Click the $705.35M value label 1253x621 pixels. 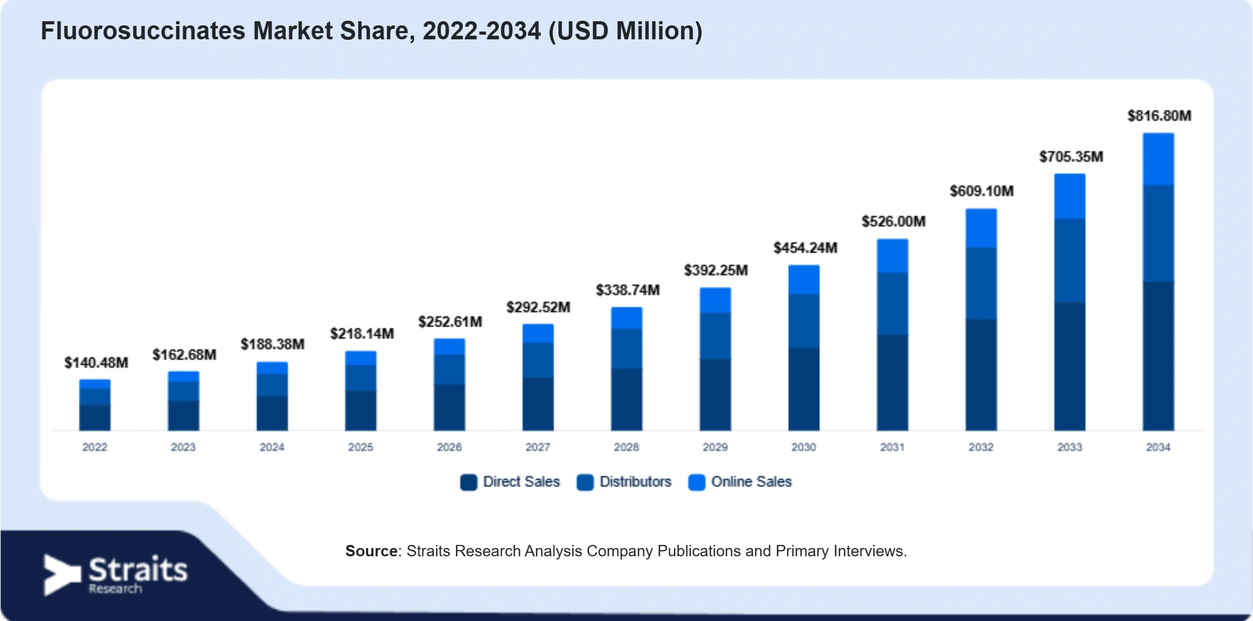point(1071,157)
